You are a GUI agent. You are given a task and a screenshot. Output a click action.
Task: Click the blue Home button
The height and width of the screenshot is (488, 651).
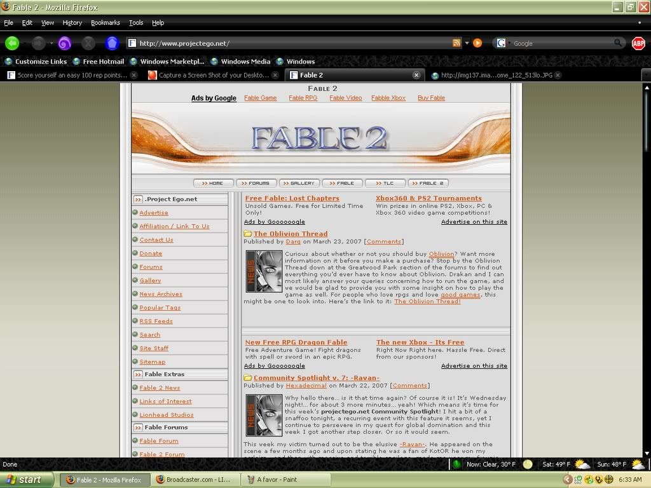tap(112, 43)
